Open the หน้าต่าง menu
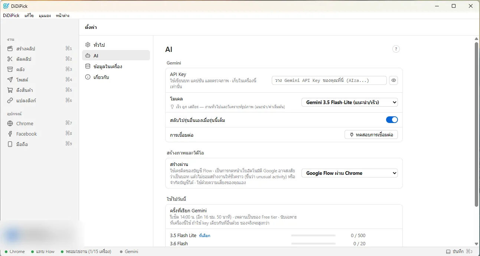 [62, 16]
